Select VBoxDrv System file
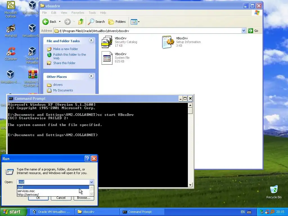Image resolution: width=288 pixels, height=216 pixels. pos(116,58)
